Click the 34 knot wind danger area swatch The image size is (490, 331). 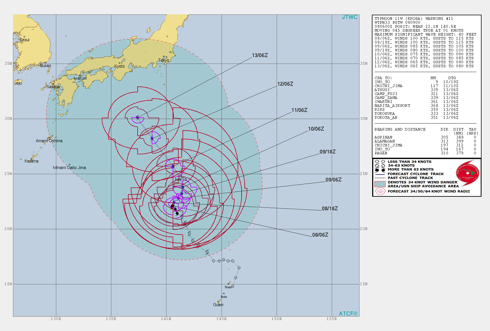[x=380, y=184]
